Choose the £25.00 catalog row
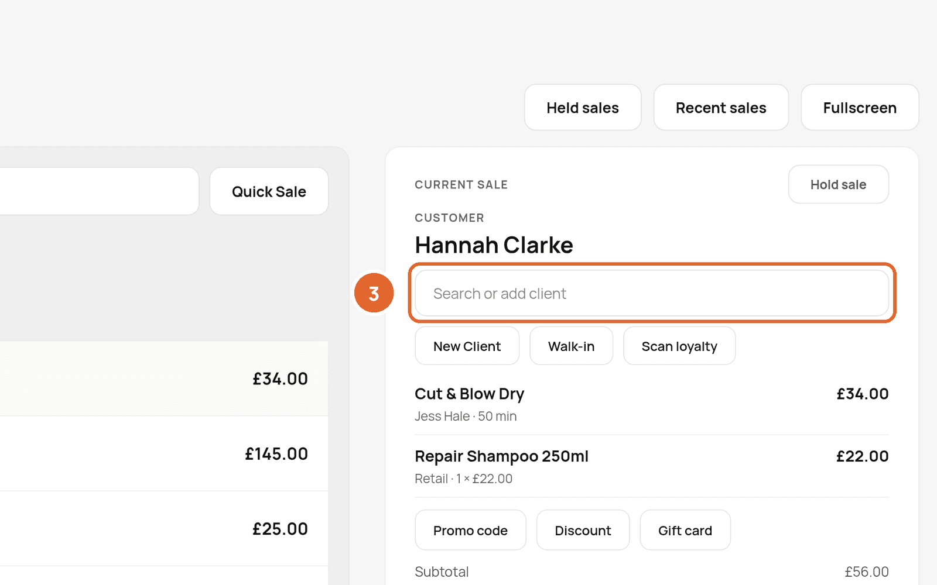This screenshot has width=937, height=585. click(164, 528)
